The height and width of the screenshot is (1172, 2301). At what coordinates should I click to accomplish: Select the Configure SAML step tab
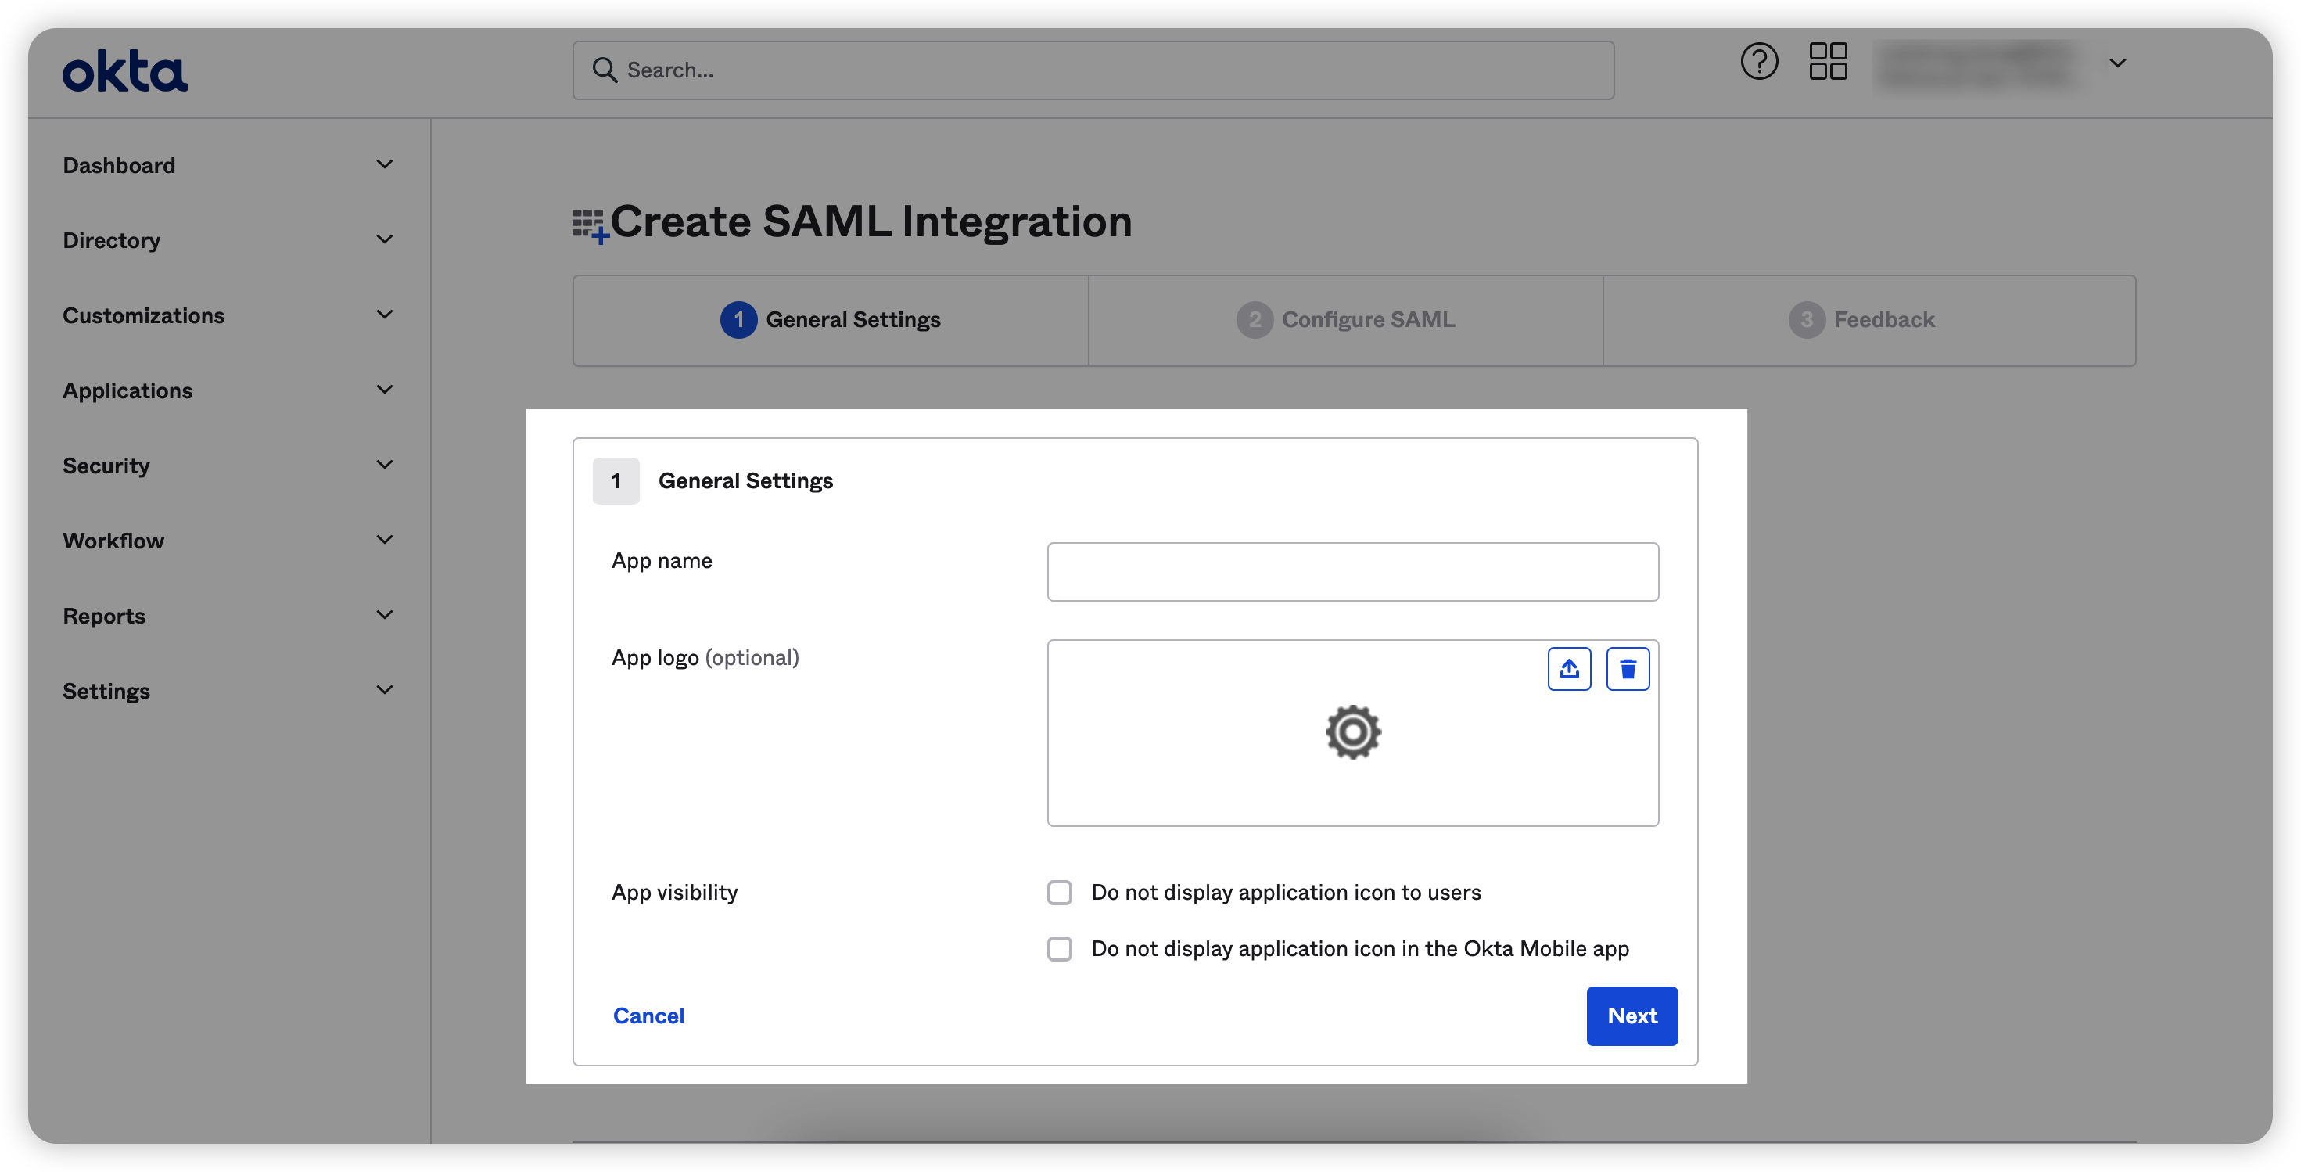(1345, 320)
